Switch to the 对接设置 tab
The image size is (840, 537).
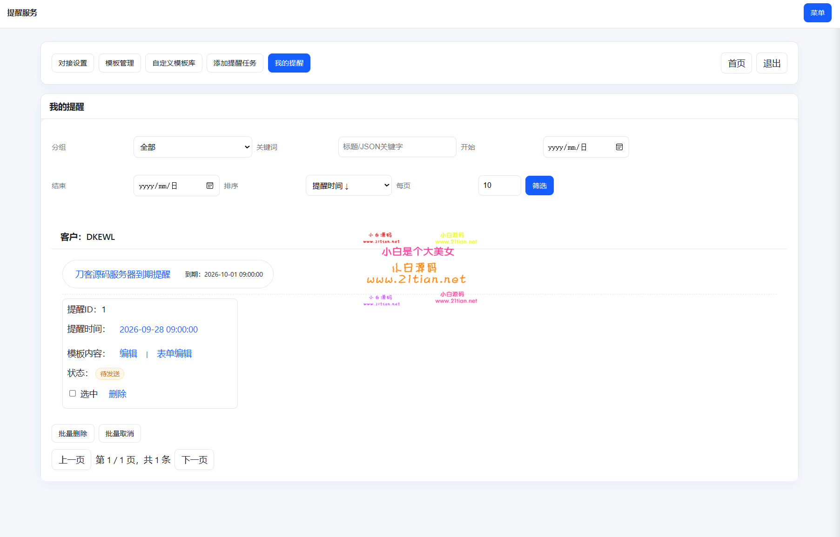[73, 63]
